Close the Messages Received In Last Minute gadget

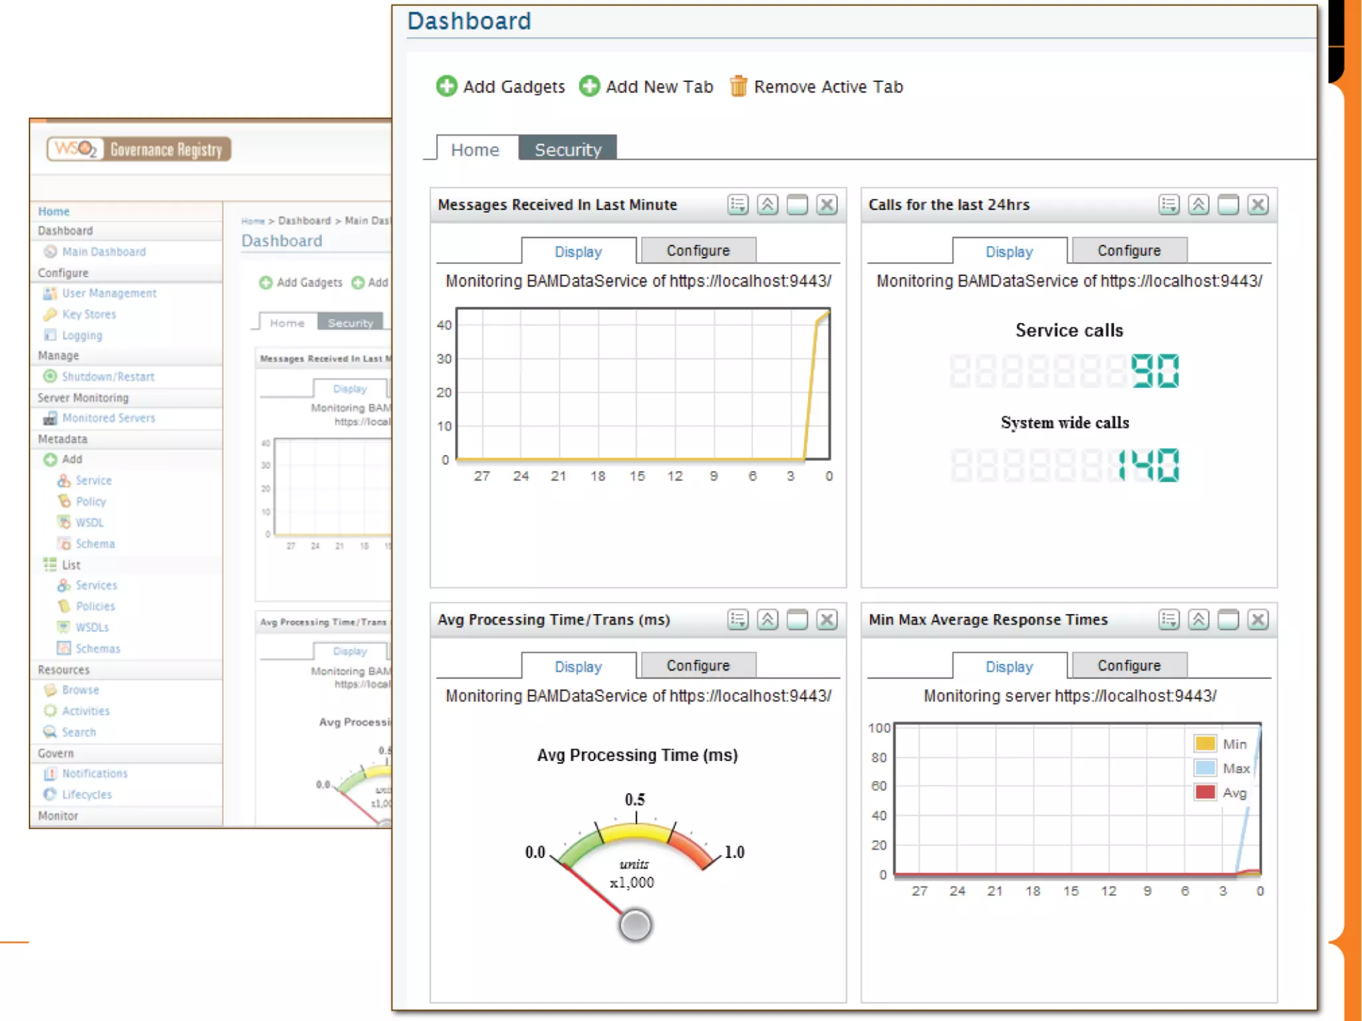pyautogui.click(x=827, y=204)
